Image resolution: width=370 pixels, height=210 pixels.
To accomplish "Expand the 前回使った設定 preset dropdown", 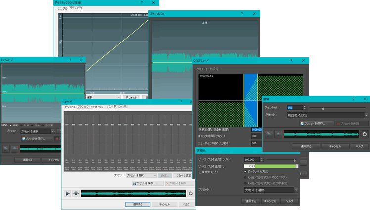I will tap(327, 115).
